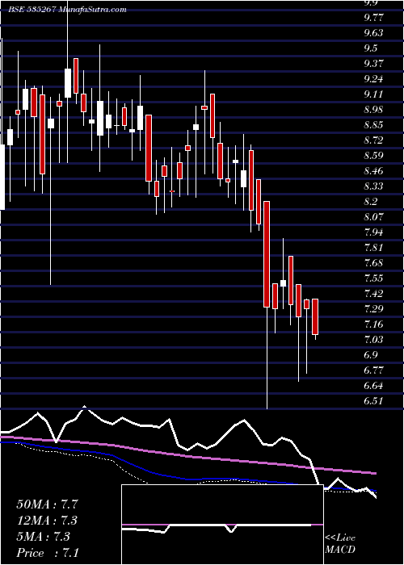The image size is (404, 565).
Task: Click the Live MACD inset chart panel
Action: point(222,525)
